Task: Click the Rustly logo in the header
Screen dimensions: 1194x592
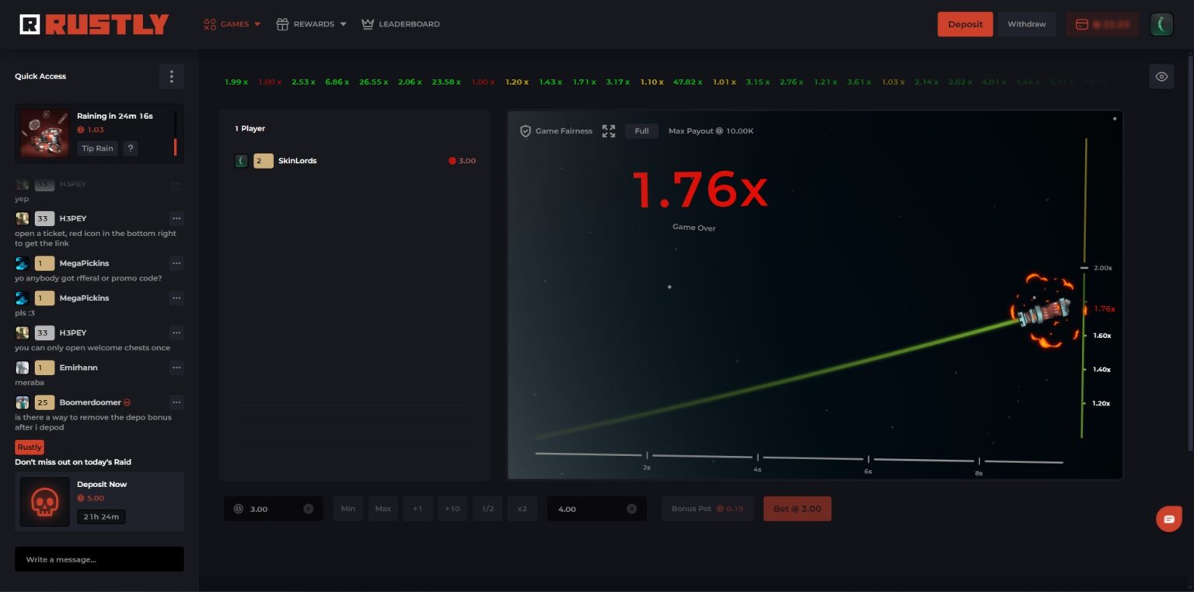Action: [94, 24]
